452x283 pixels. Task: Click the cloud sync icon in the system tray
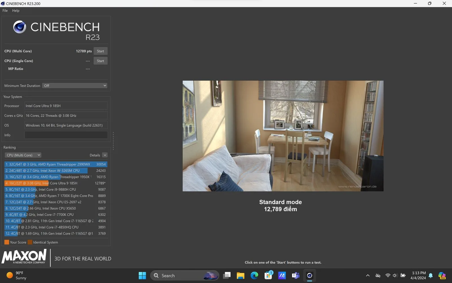[378, 275]
